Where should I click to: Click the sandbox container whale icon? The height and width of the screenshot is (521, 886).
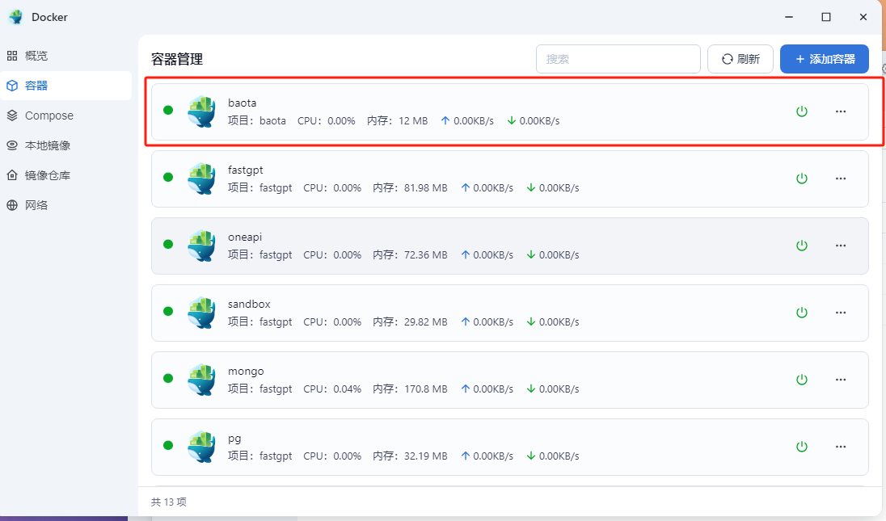click(x=202, y=313)
